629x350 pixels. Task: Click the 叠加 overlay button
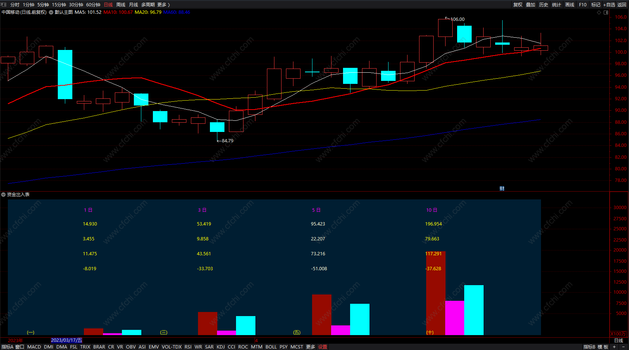click(x=531, y=5)
